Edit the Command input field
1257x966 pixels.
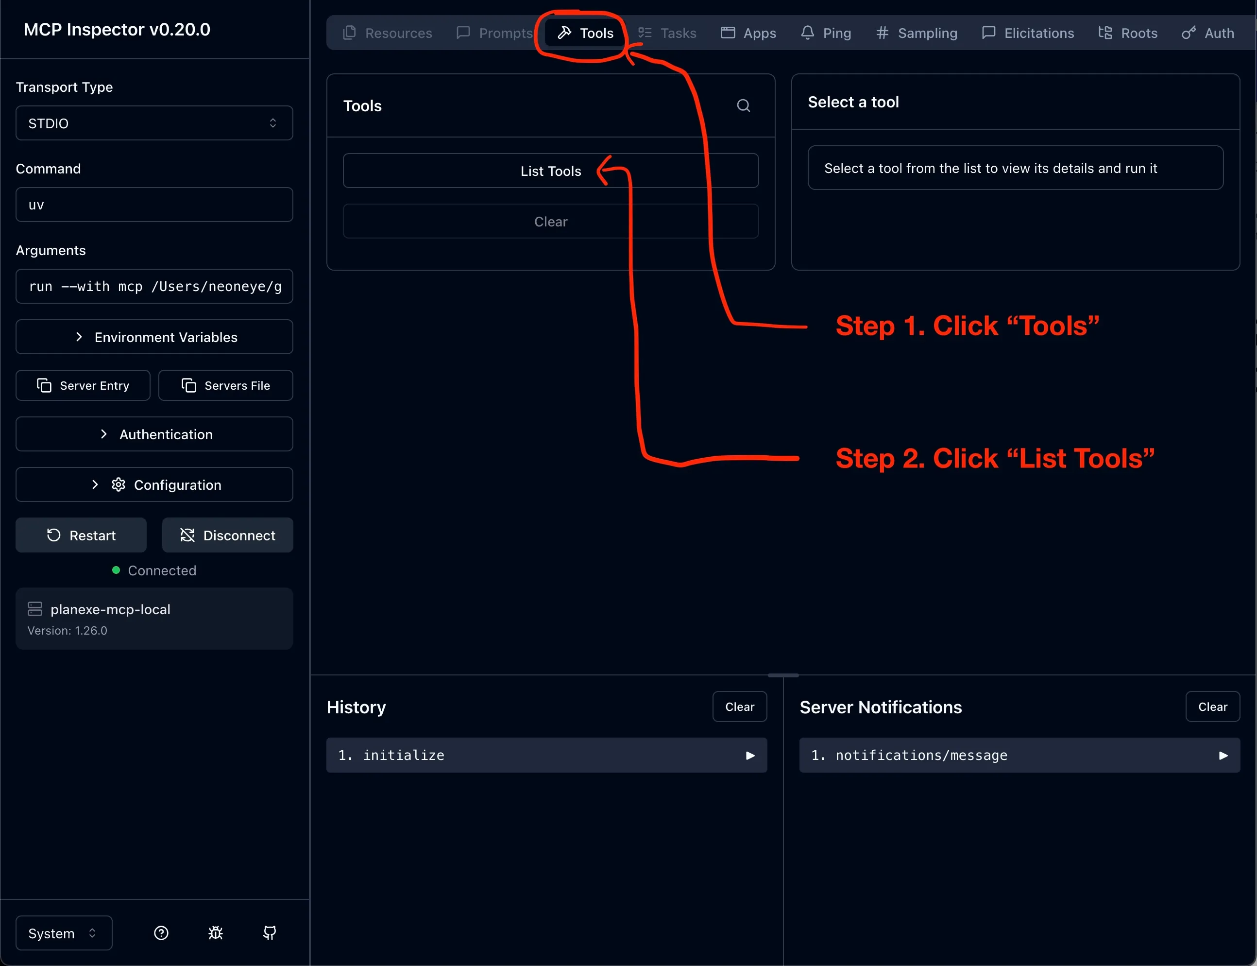154,204
